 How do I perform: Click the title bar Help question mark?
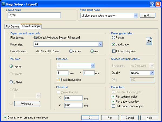pos(152,4)
